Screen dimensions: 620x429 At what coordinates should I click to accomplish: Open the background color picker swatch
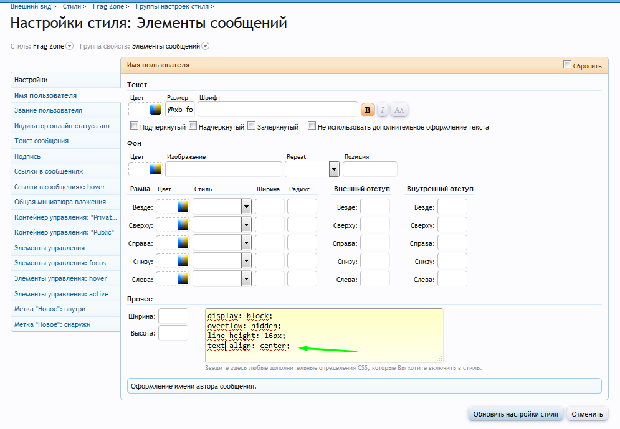tap(155, 169)
